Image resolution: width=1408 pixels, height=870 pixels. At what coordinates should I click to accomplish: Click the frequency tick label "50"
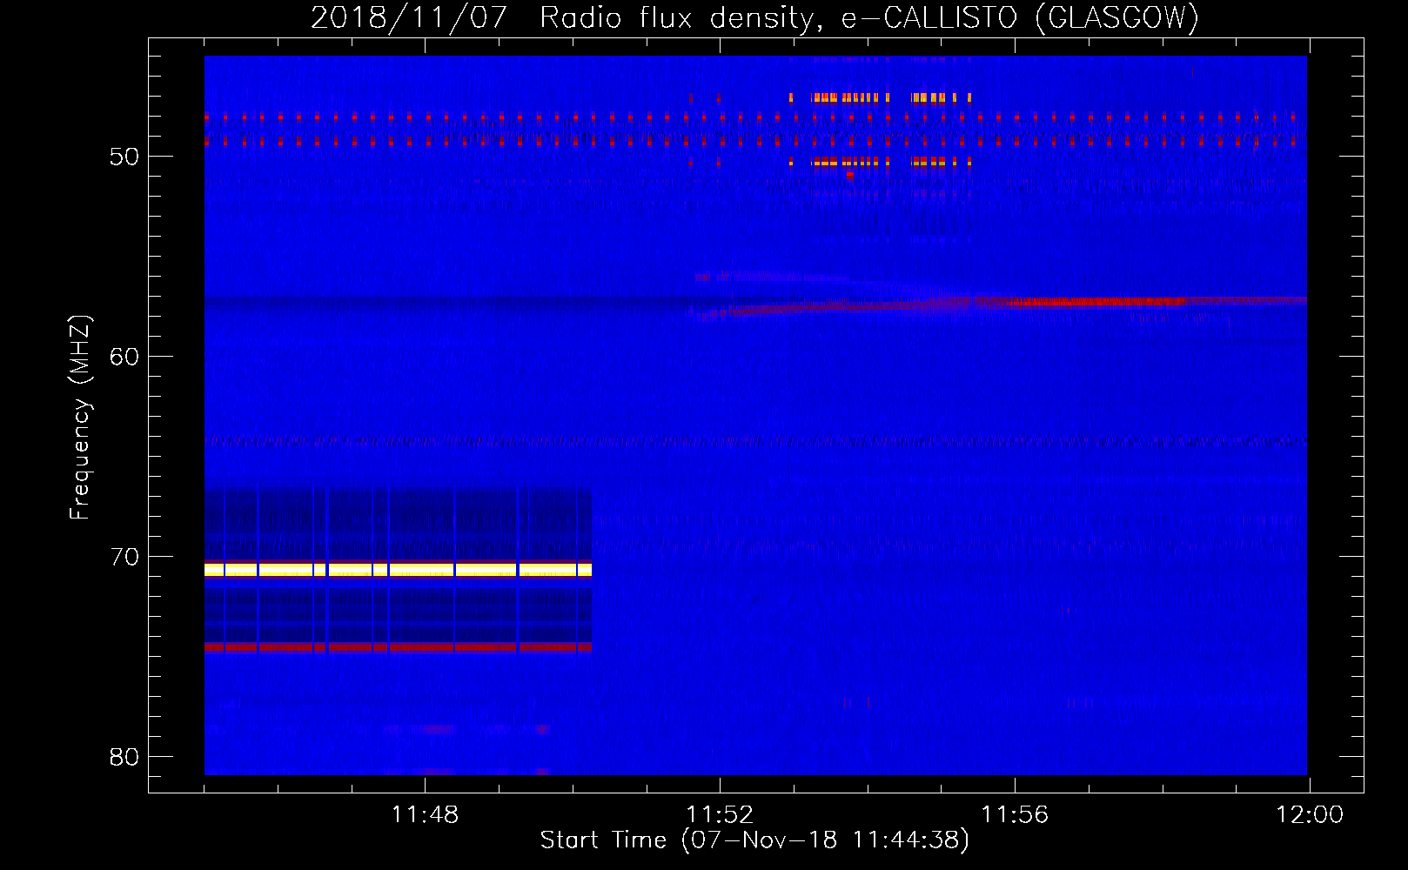(x=124, y=157)
